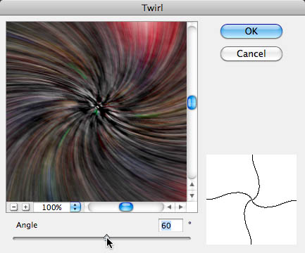Click OK to apply the Twirl

coord(251,31)
